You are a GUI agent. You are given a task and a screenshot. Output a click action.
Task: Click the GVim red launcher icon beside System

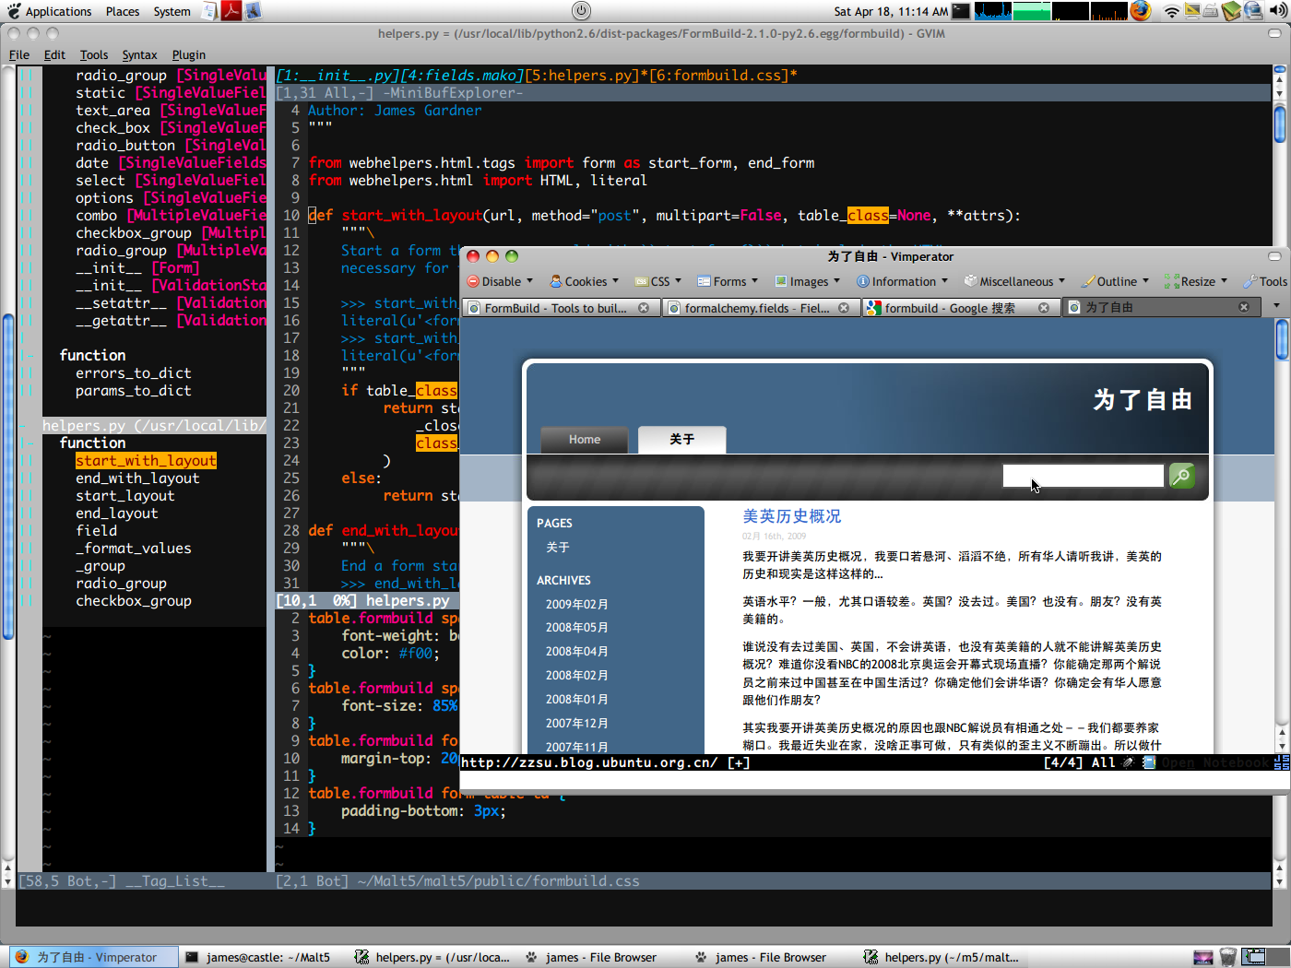(x=231, y=11)
